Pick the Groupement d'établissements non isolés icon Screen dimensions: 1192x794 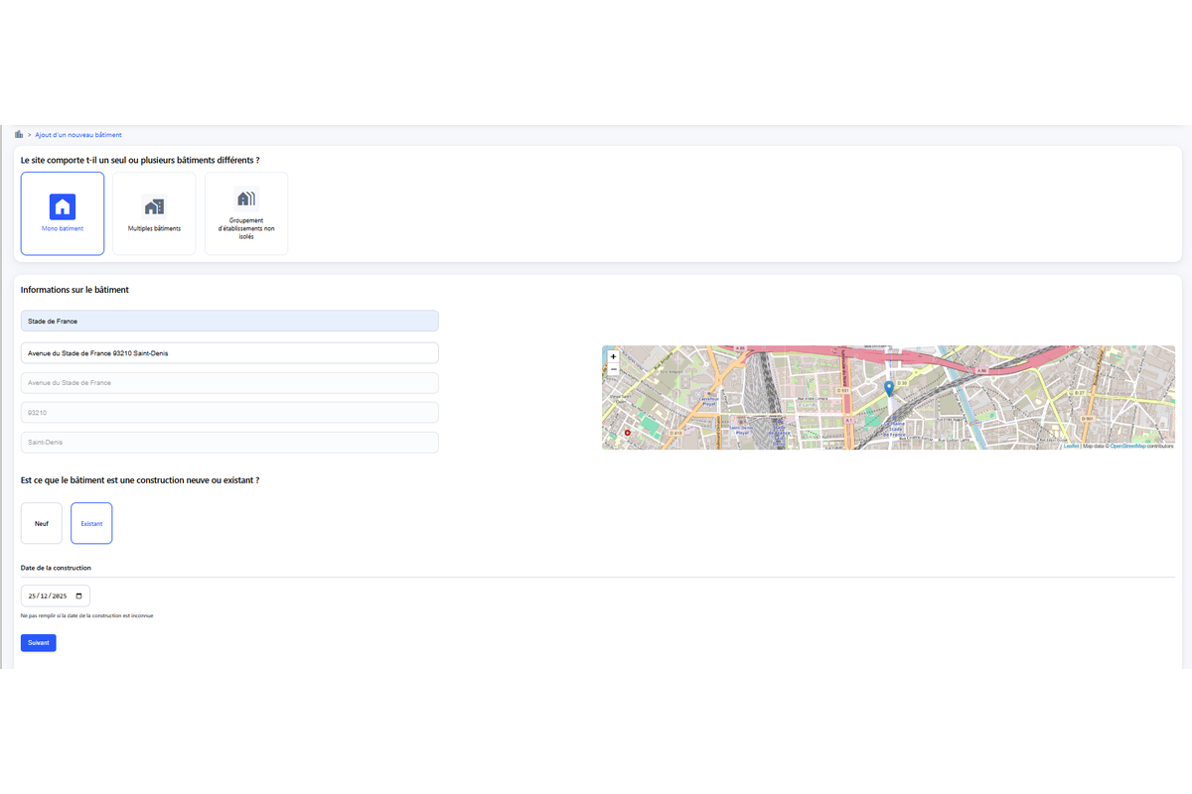tap(245, 198)
